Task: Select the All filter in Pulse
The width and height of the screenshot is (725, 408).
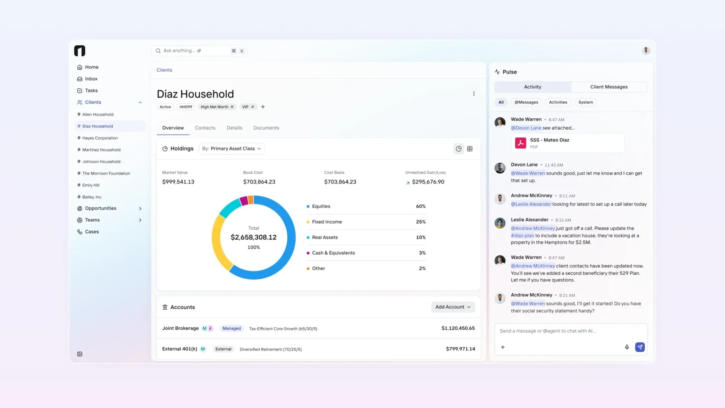Action: 501,102
